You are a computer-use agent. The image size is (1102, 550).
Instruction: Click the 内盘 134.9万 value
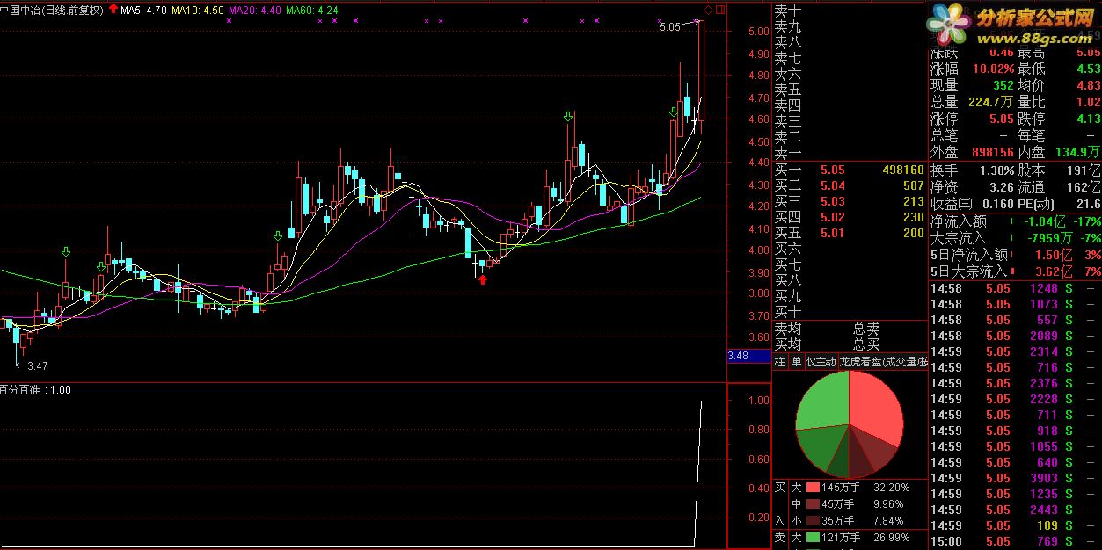coord(1077,152)
